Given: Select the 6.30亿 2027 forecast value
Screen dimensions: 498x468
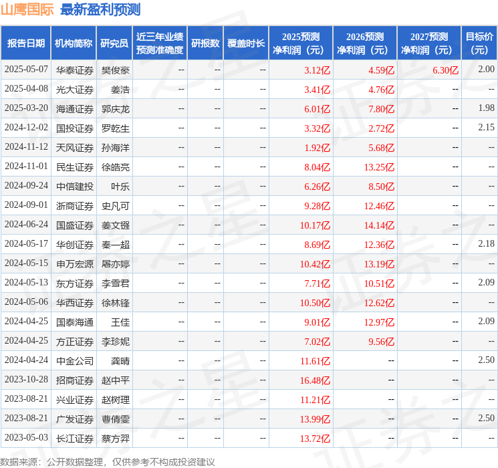Looking at the screenshot, I should (446, 70).
